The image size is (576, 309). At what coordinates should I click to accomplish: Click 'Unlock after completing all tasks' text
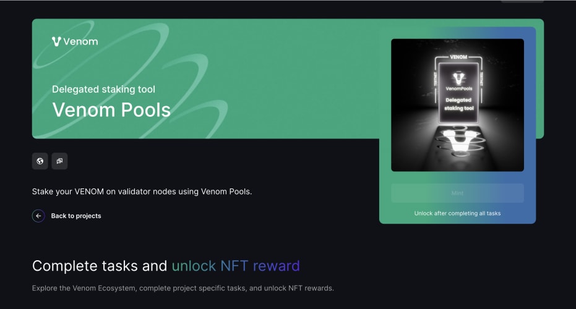(x=457, y=213)
